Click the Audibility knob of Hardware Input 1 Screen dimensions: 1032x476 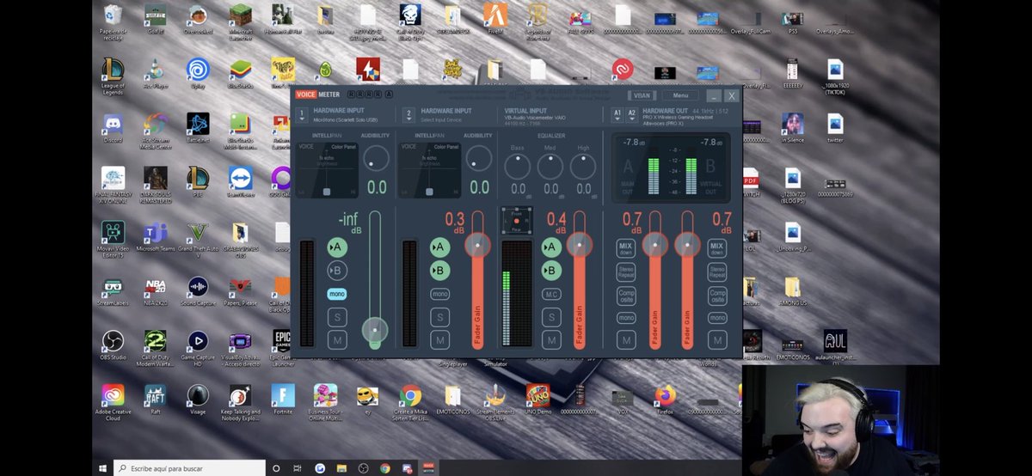[x=376, y=158]
